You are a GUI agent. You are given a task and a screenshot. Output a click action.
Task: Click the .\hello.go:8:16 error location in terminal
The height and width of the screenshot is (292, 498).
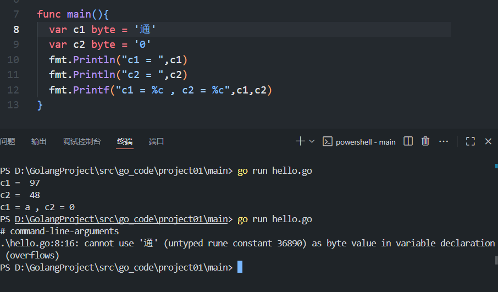tap(32, 243)
